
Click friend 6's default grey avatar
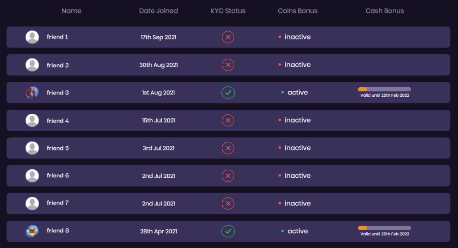pos(32,176)
